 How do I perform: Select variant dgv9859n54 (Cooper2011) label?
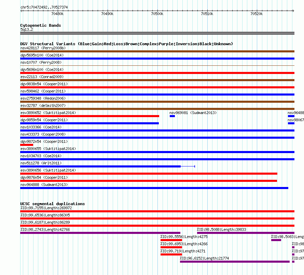point(44,120)
